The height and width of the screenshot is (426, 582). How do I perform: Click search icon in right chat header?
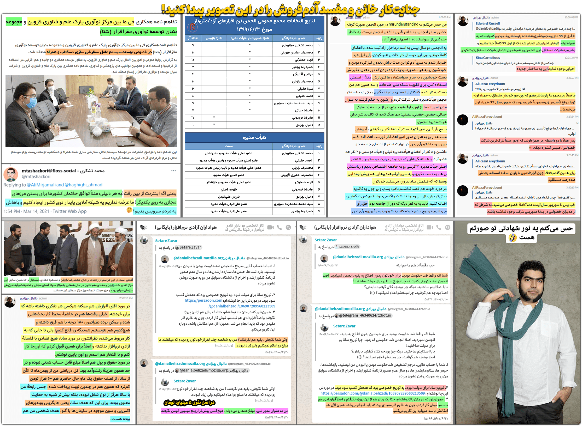click(447, 227)
